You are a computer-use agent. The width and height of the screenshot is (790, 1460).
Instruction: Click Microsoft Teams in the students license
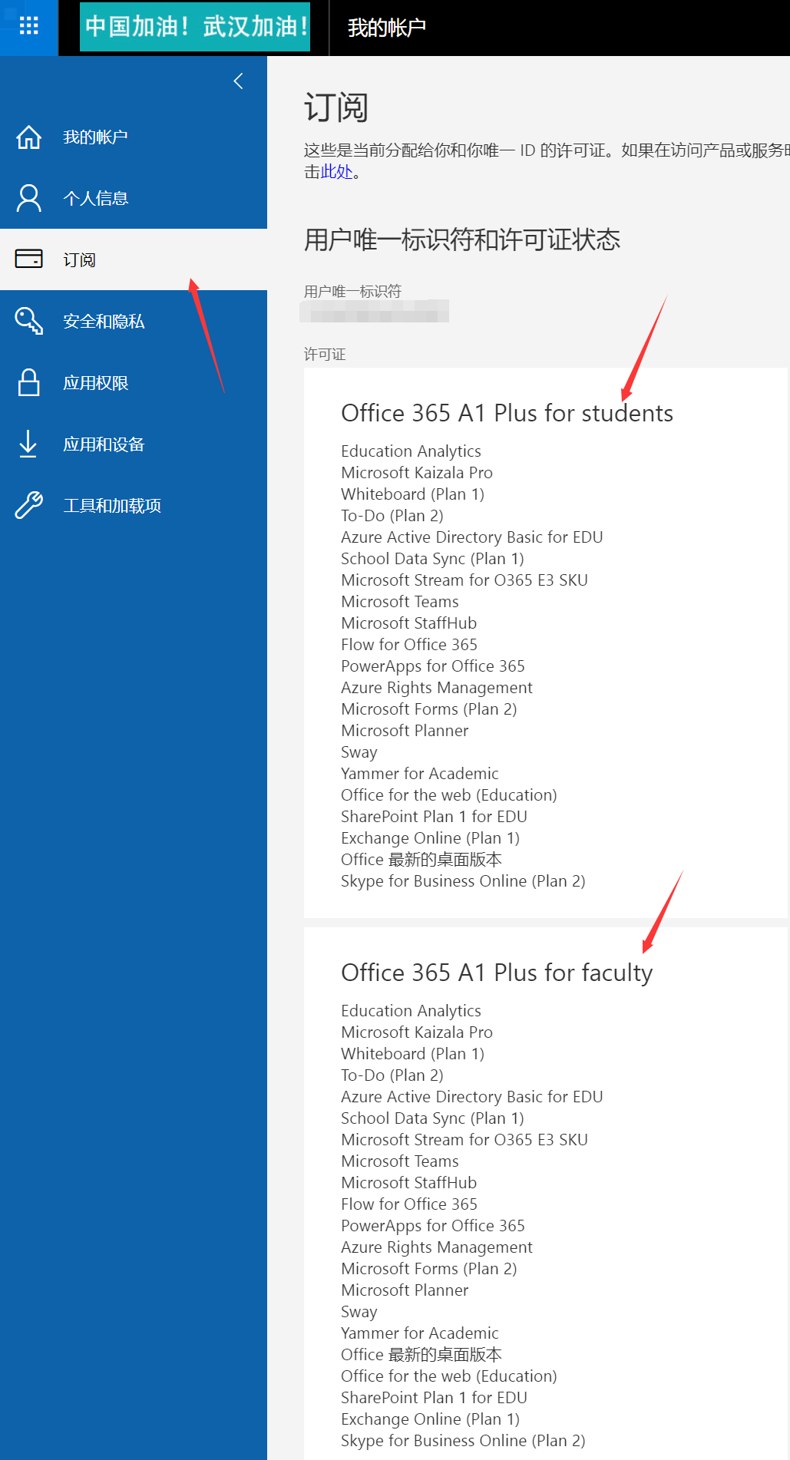pyautogui.click(x=400, y=602)
